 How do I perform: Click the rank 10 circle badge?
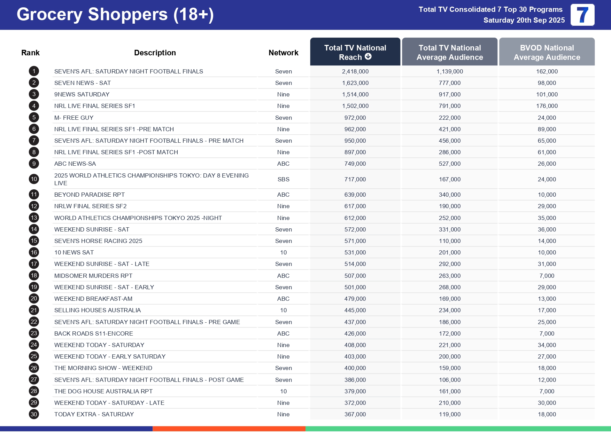[x=34, y=179]
